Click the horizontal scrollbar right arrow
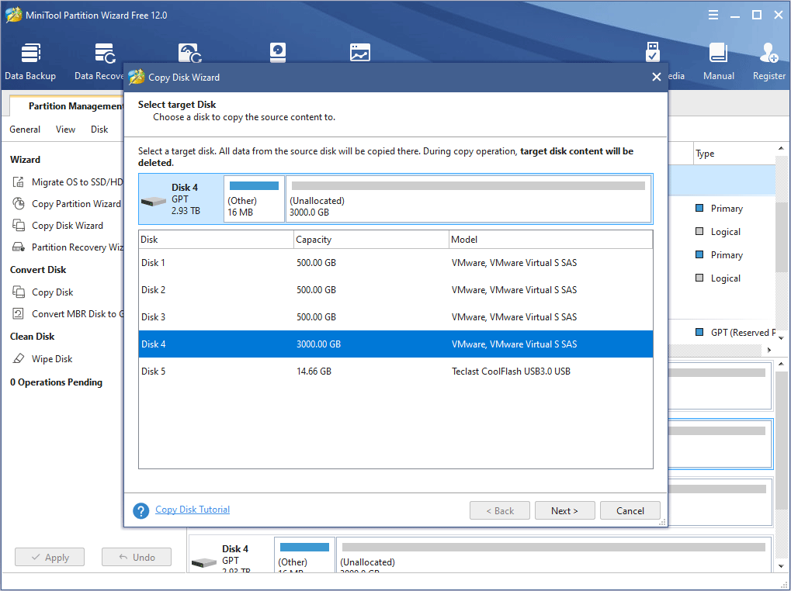 click(768, 350)
